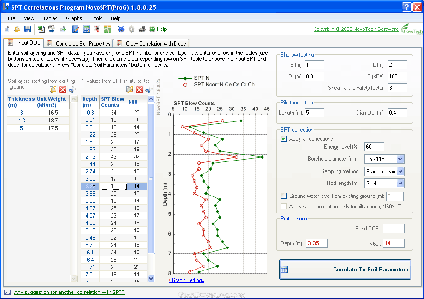Screen dimensions: 424x299
Task: Click the printer toolbar icon
Action: pyautogui.click(x=142, y=29)
